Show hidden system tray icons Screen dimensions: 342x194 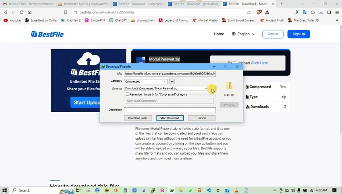275,190
